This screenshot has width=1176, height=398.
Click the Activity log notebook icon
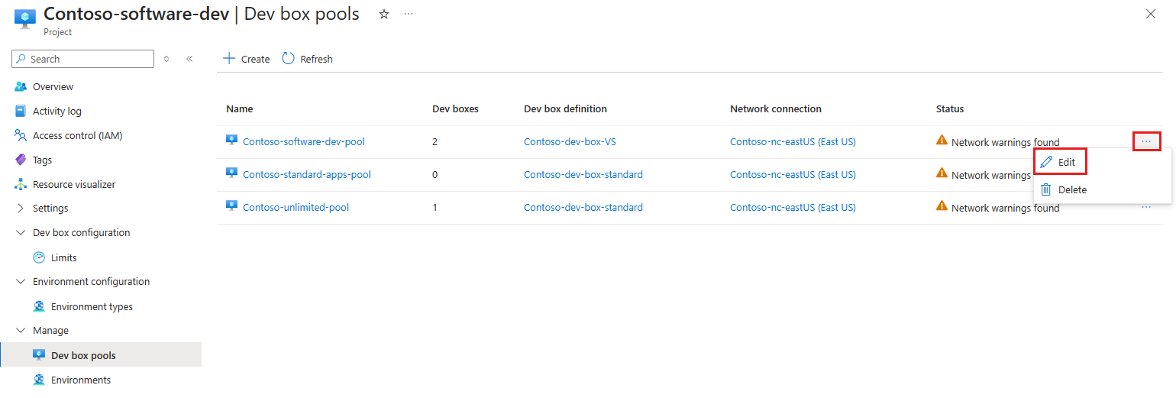click(x=21, y=111)
